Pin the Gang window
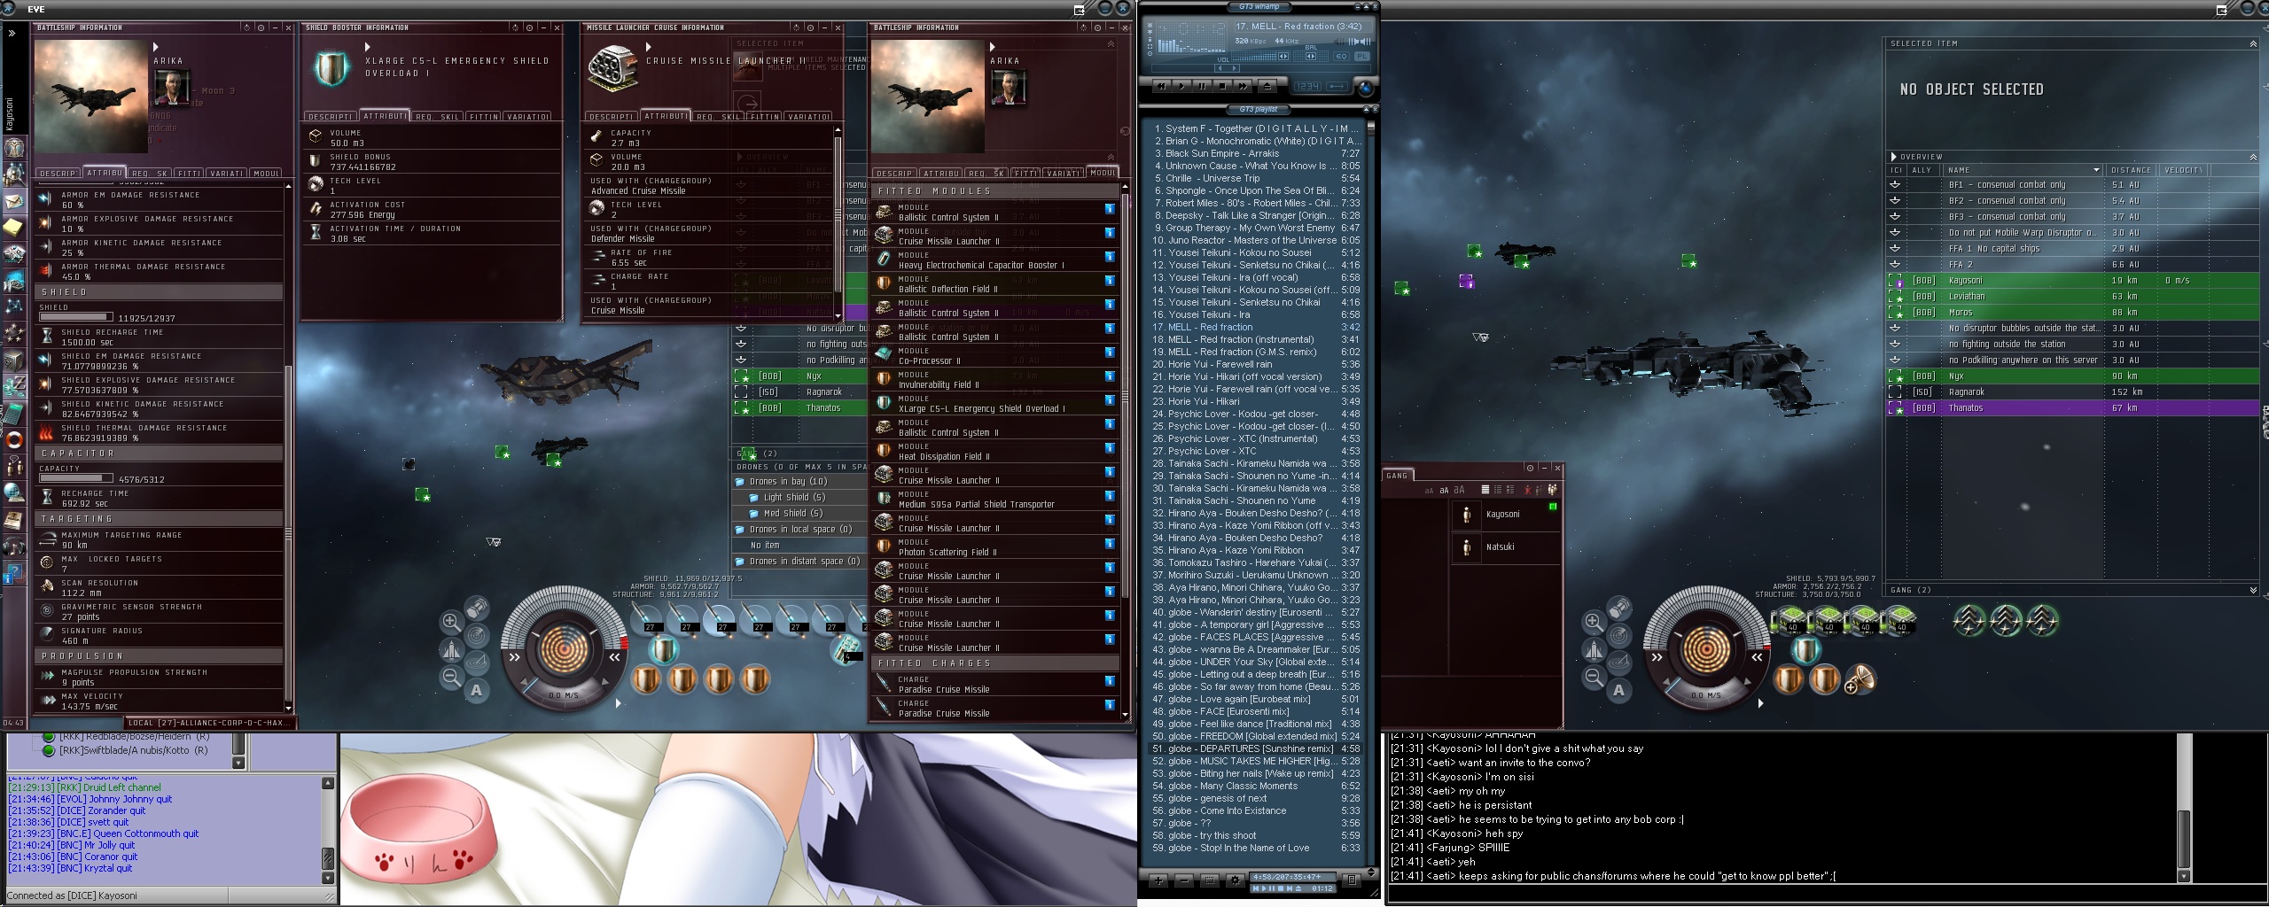 [x=1530, y=468]
